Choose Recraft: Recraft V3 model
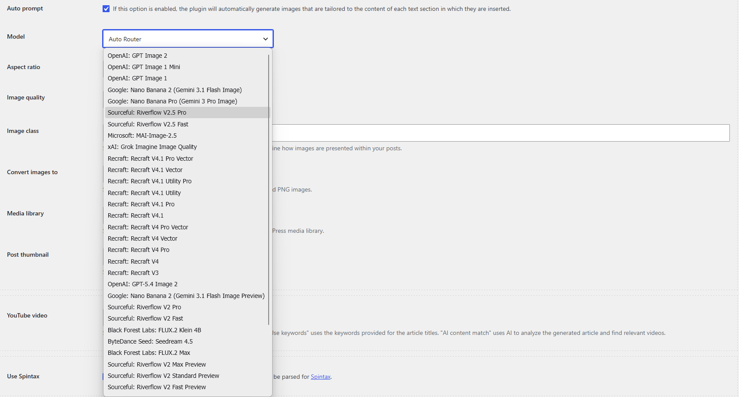 click(187, 273)
